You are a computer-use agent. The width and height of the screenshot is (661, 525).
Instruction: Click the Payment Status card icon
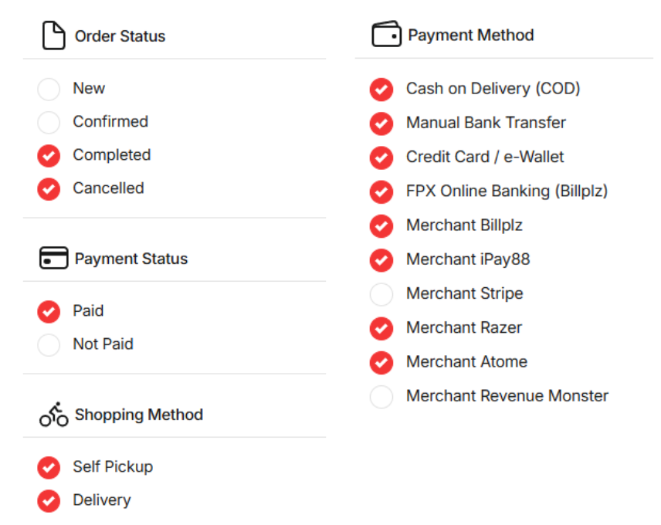pos(53,259)
